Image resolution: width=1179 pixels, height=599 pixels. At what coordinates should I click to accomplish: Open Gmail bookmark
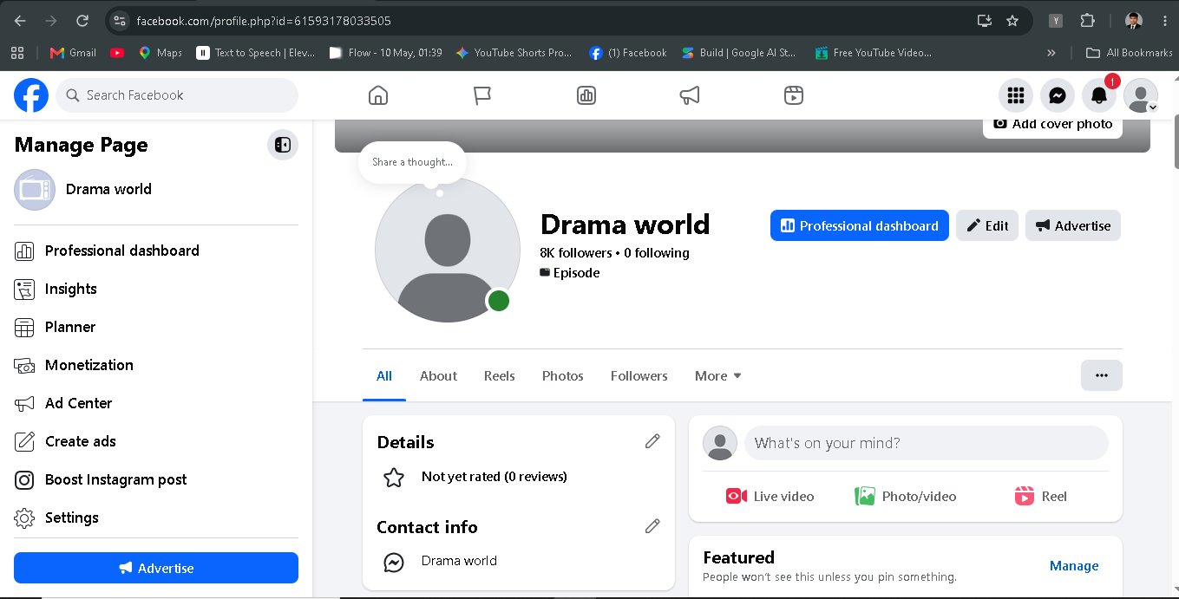pyautogui.click(x=74, y=53)
